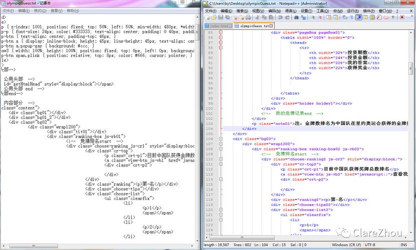Click the Close document toolbar icon

point(235,17)
